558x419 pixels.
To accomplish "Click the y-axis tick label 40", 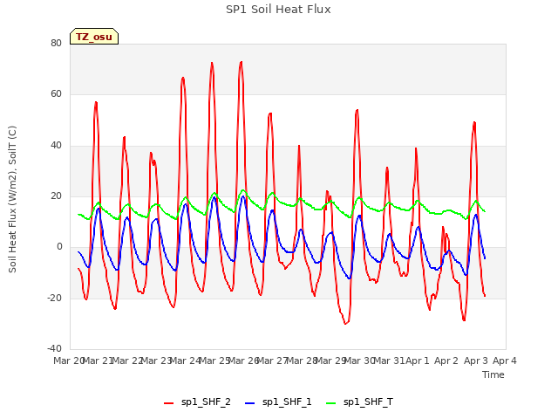I will (56, 145).
